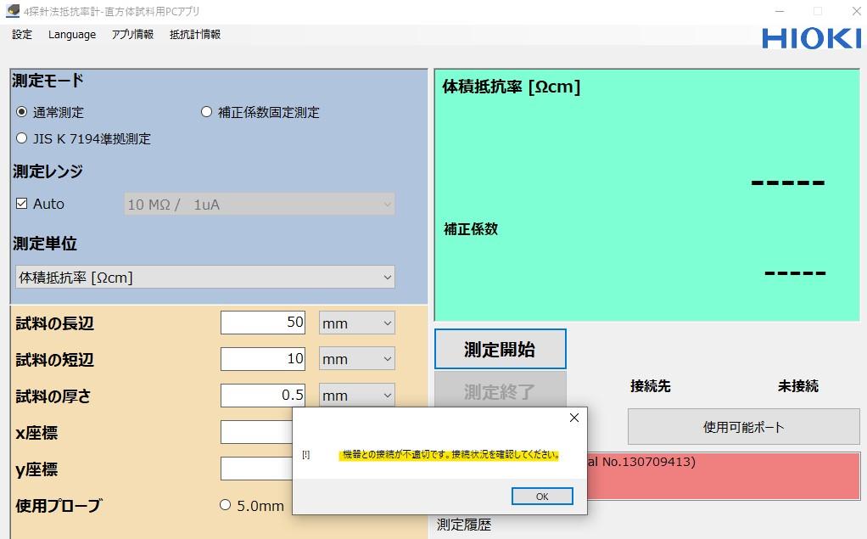This screenshot has width=867, height=539.
Task: Open the 設定 menu
Action: 21,34
